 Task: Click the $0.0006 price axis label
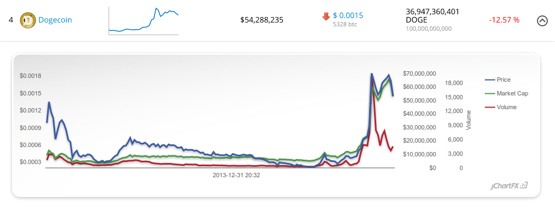[x=31, y=145]
